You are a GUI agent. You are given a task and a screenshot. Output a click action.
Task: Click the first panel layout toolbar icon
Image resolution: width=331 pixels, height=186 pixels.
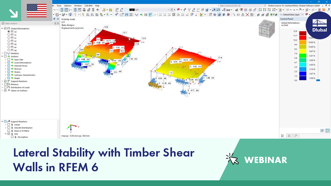62,10
